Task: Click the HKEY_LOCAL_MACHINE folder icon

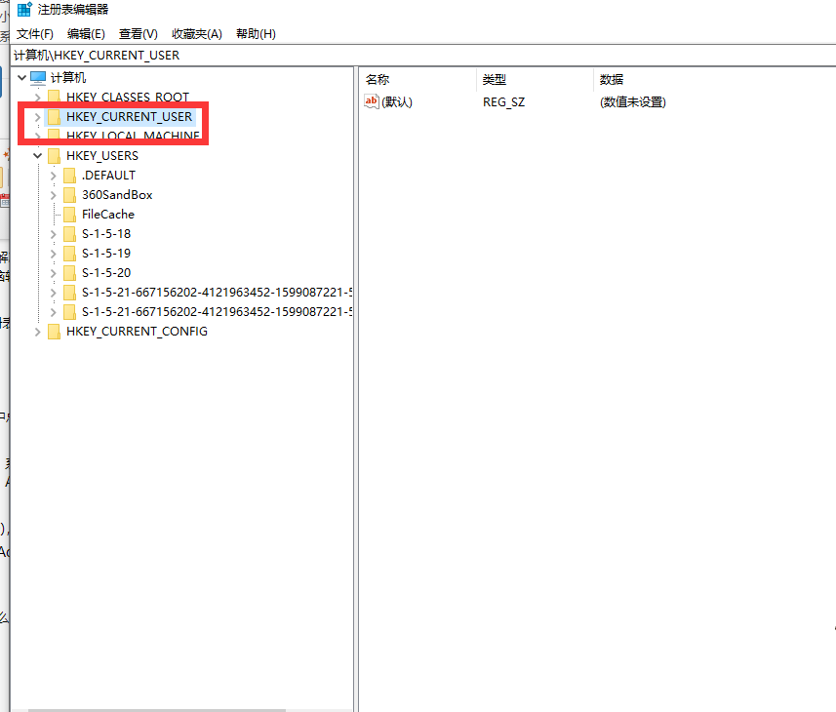Action: click(53, 136)
